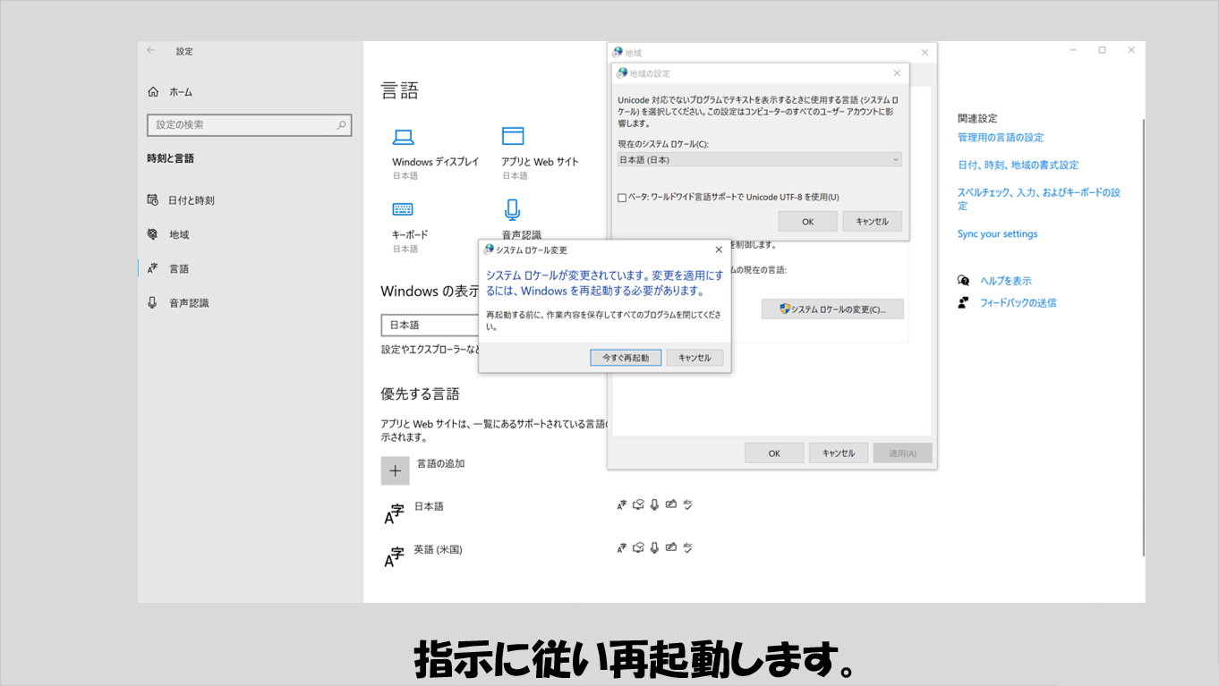1219x686 pixels.
Task: Click the search magnifier in 設定の検索
Action: pos(341,125)
